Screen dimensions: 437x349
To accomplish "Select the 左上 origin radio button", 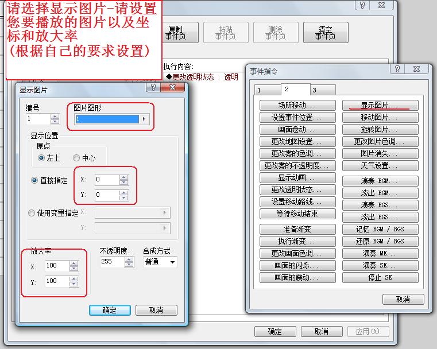I will [x=41, y=158].
